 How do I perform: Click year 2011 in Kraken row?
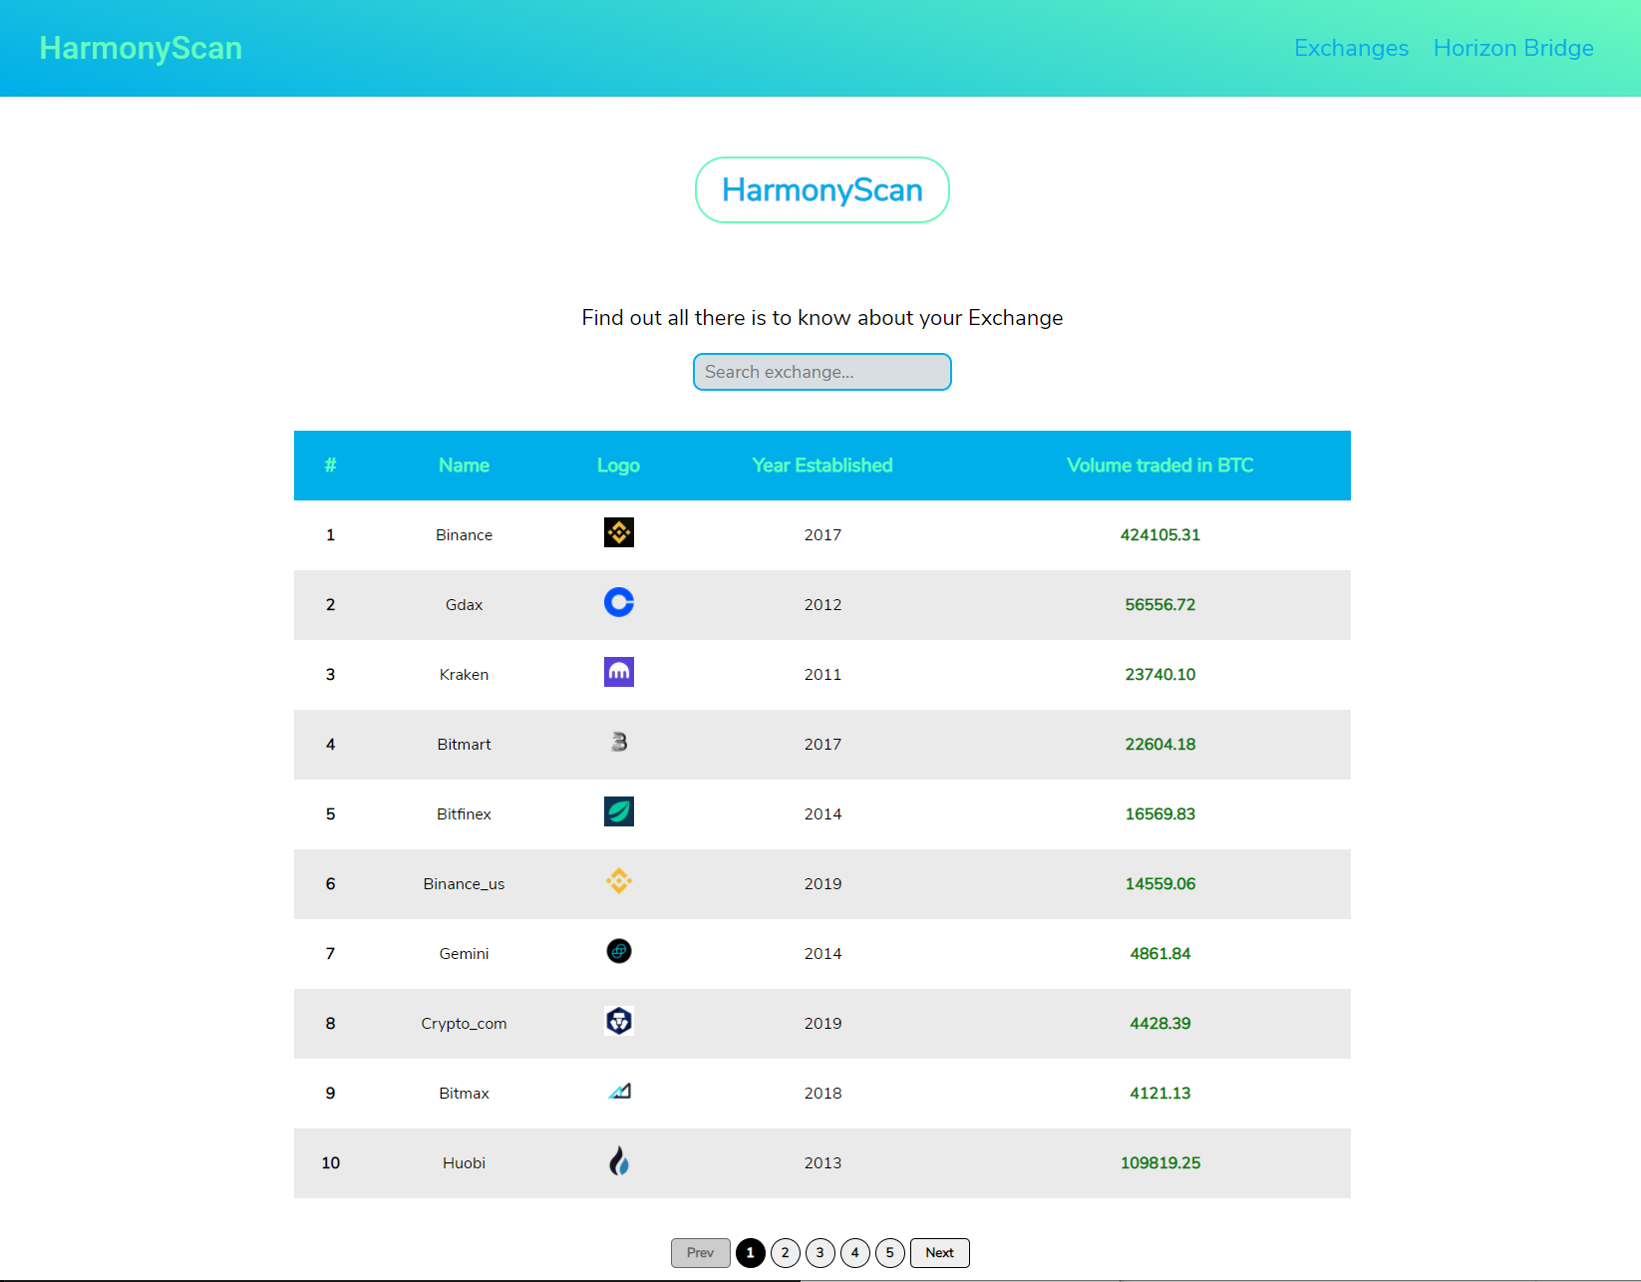tap(822, 675)
